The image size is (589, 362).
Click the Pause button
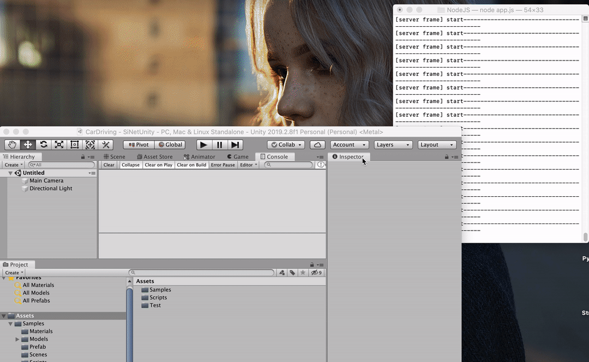pos(219,144)
